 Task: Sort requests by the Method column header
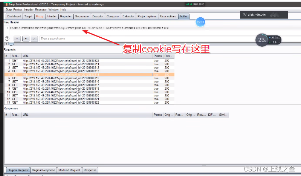[x=16, y=56]
